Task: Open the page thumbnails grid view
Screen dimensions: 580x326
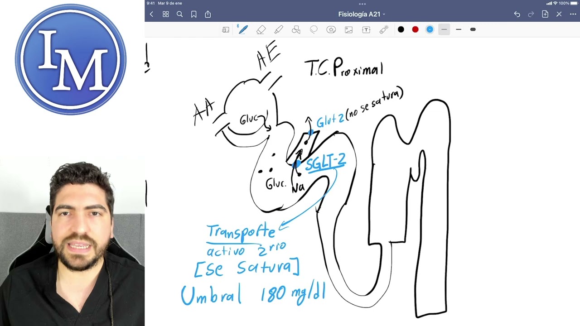Action: click(166, 14)
